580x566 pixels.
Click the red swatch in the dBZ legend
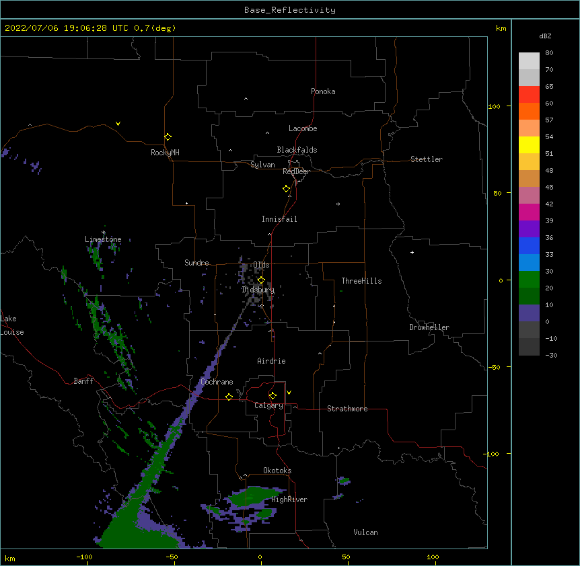tap(529, 95)
